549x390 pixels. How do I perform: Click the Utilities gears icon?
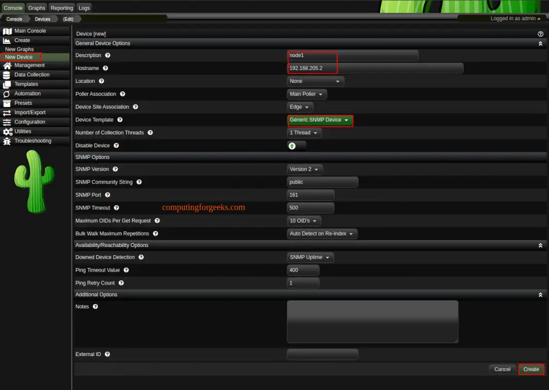click(x=7, y=131)
